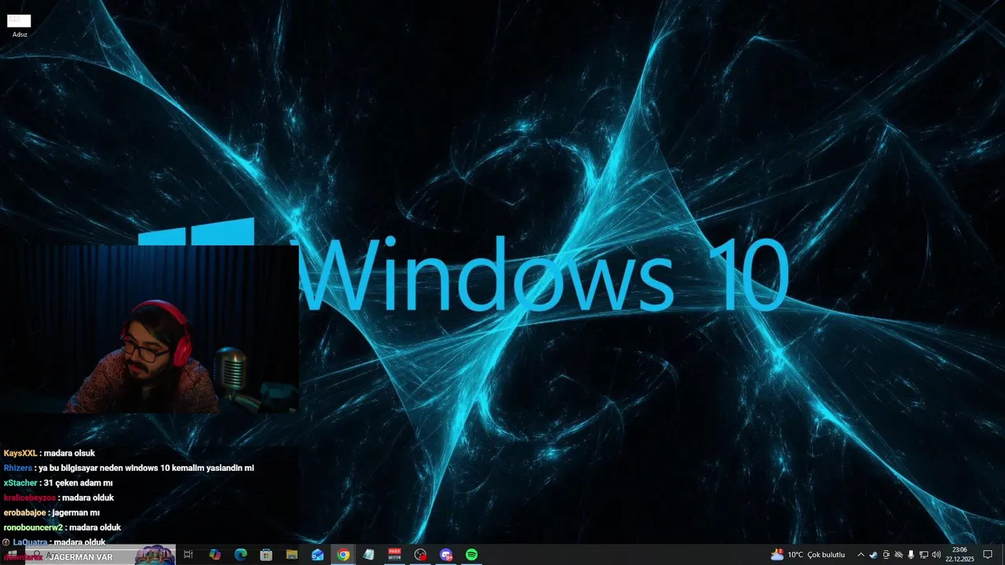Click ronobouncerw2 chat username
Viewport: 1005px width, 565px height.
click(33, 528)
